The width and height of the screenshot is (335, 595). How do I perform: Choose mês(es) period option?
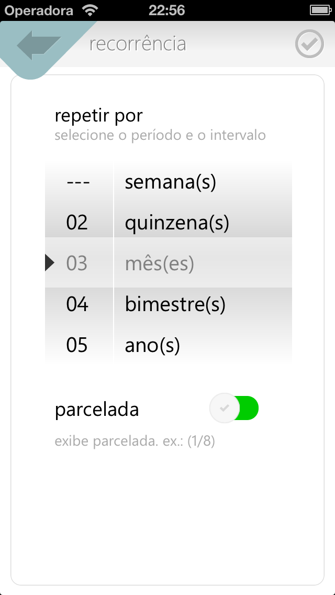point(159,263)
